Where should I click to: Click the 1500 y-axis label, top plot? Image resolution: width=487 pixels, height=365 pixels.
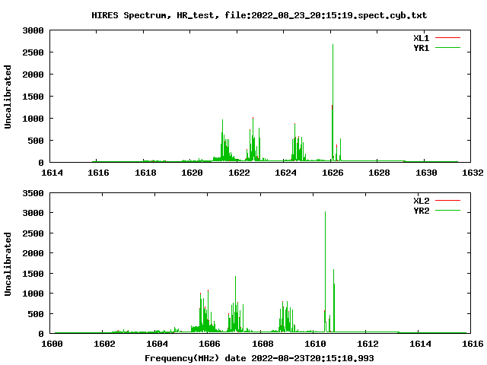tap(33, 97)
